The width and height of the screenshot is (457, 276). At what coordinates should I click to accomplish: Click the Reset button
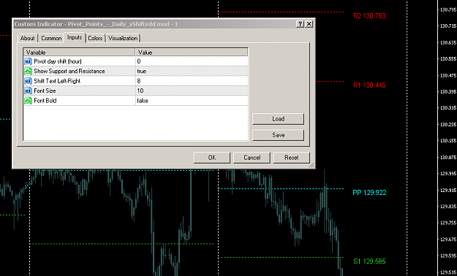coord(292,158)
